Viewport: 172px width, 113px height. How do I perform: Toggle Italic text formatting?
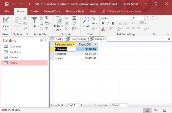pos(108,23)
